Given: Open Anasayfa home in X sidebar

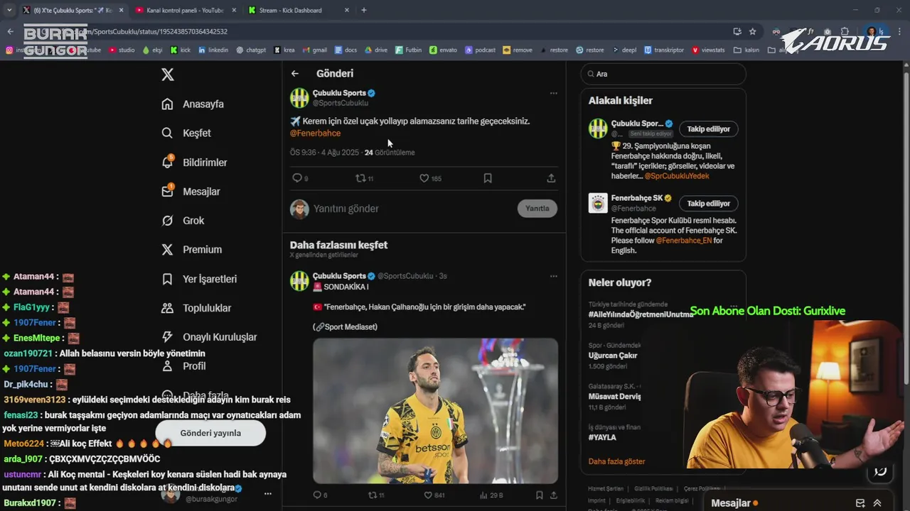Looking at the screenshot, I should pos(193,104).
